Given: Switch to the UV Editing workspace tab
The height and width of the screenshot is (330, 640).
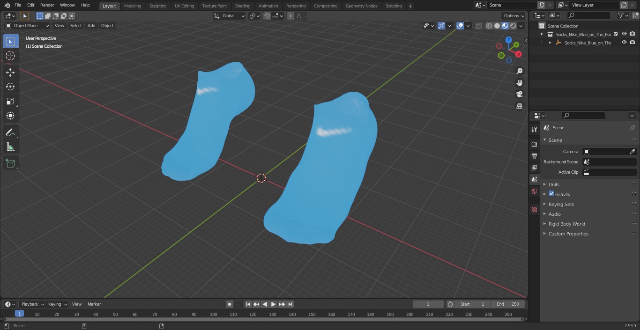Looking at the screenshot, I should (184, 6).
